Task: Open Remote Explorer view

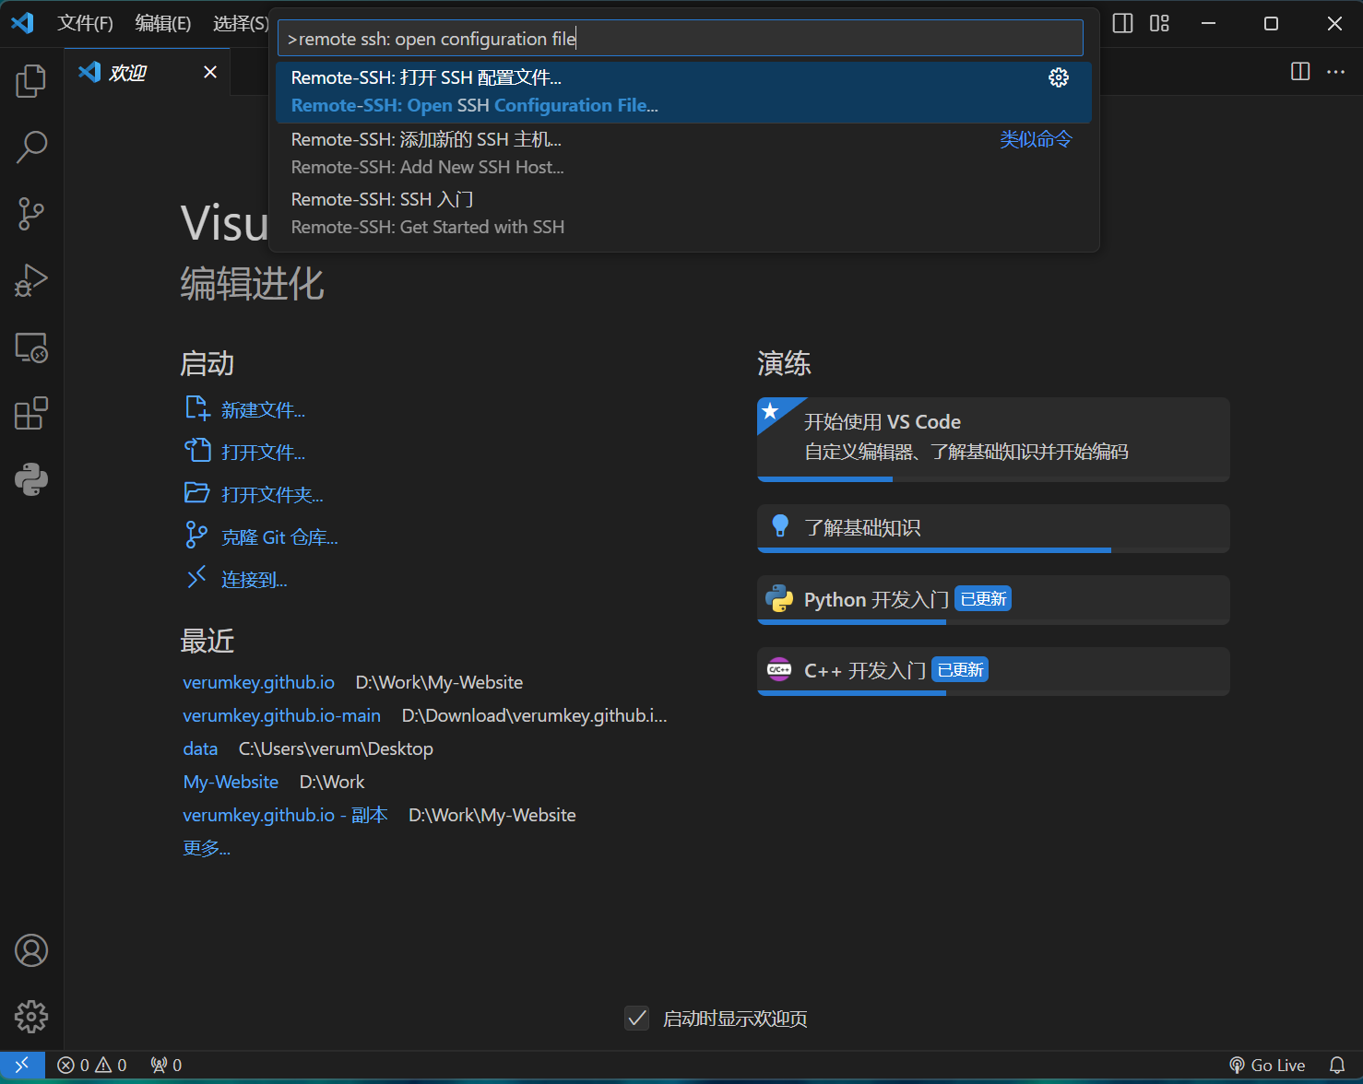Action: (x=31, y=348)
